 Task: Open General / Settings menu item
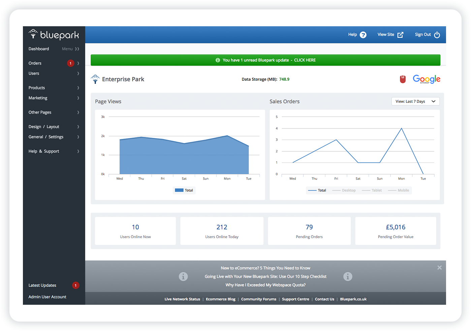pyautogui.click(x=46, y=137)
